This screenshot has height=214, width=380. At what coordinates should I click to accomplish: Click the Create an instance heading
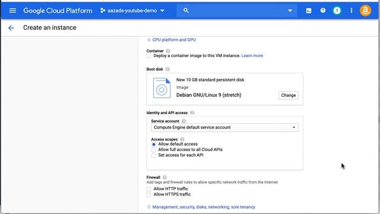tap(50, 28)
